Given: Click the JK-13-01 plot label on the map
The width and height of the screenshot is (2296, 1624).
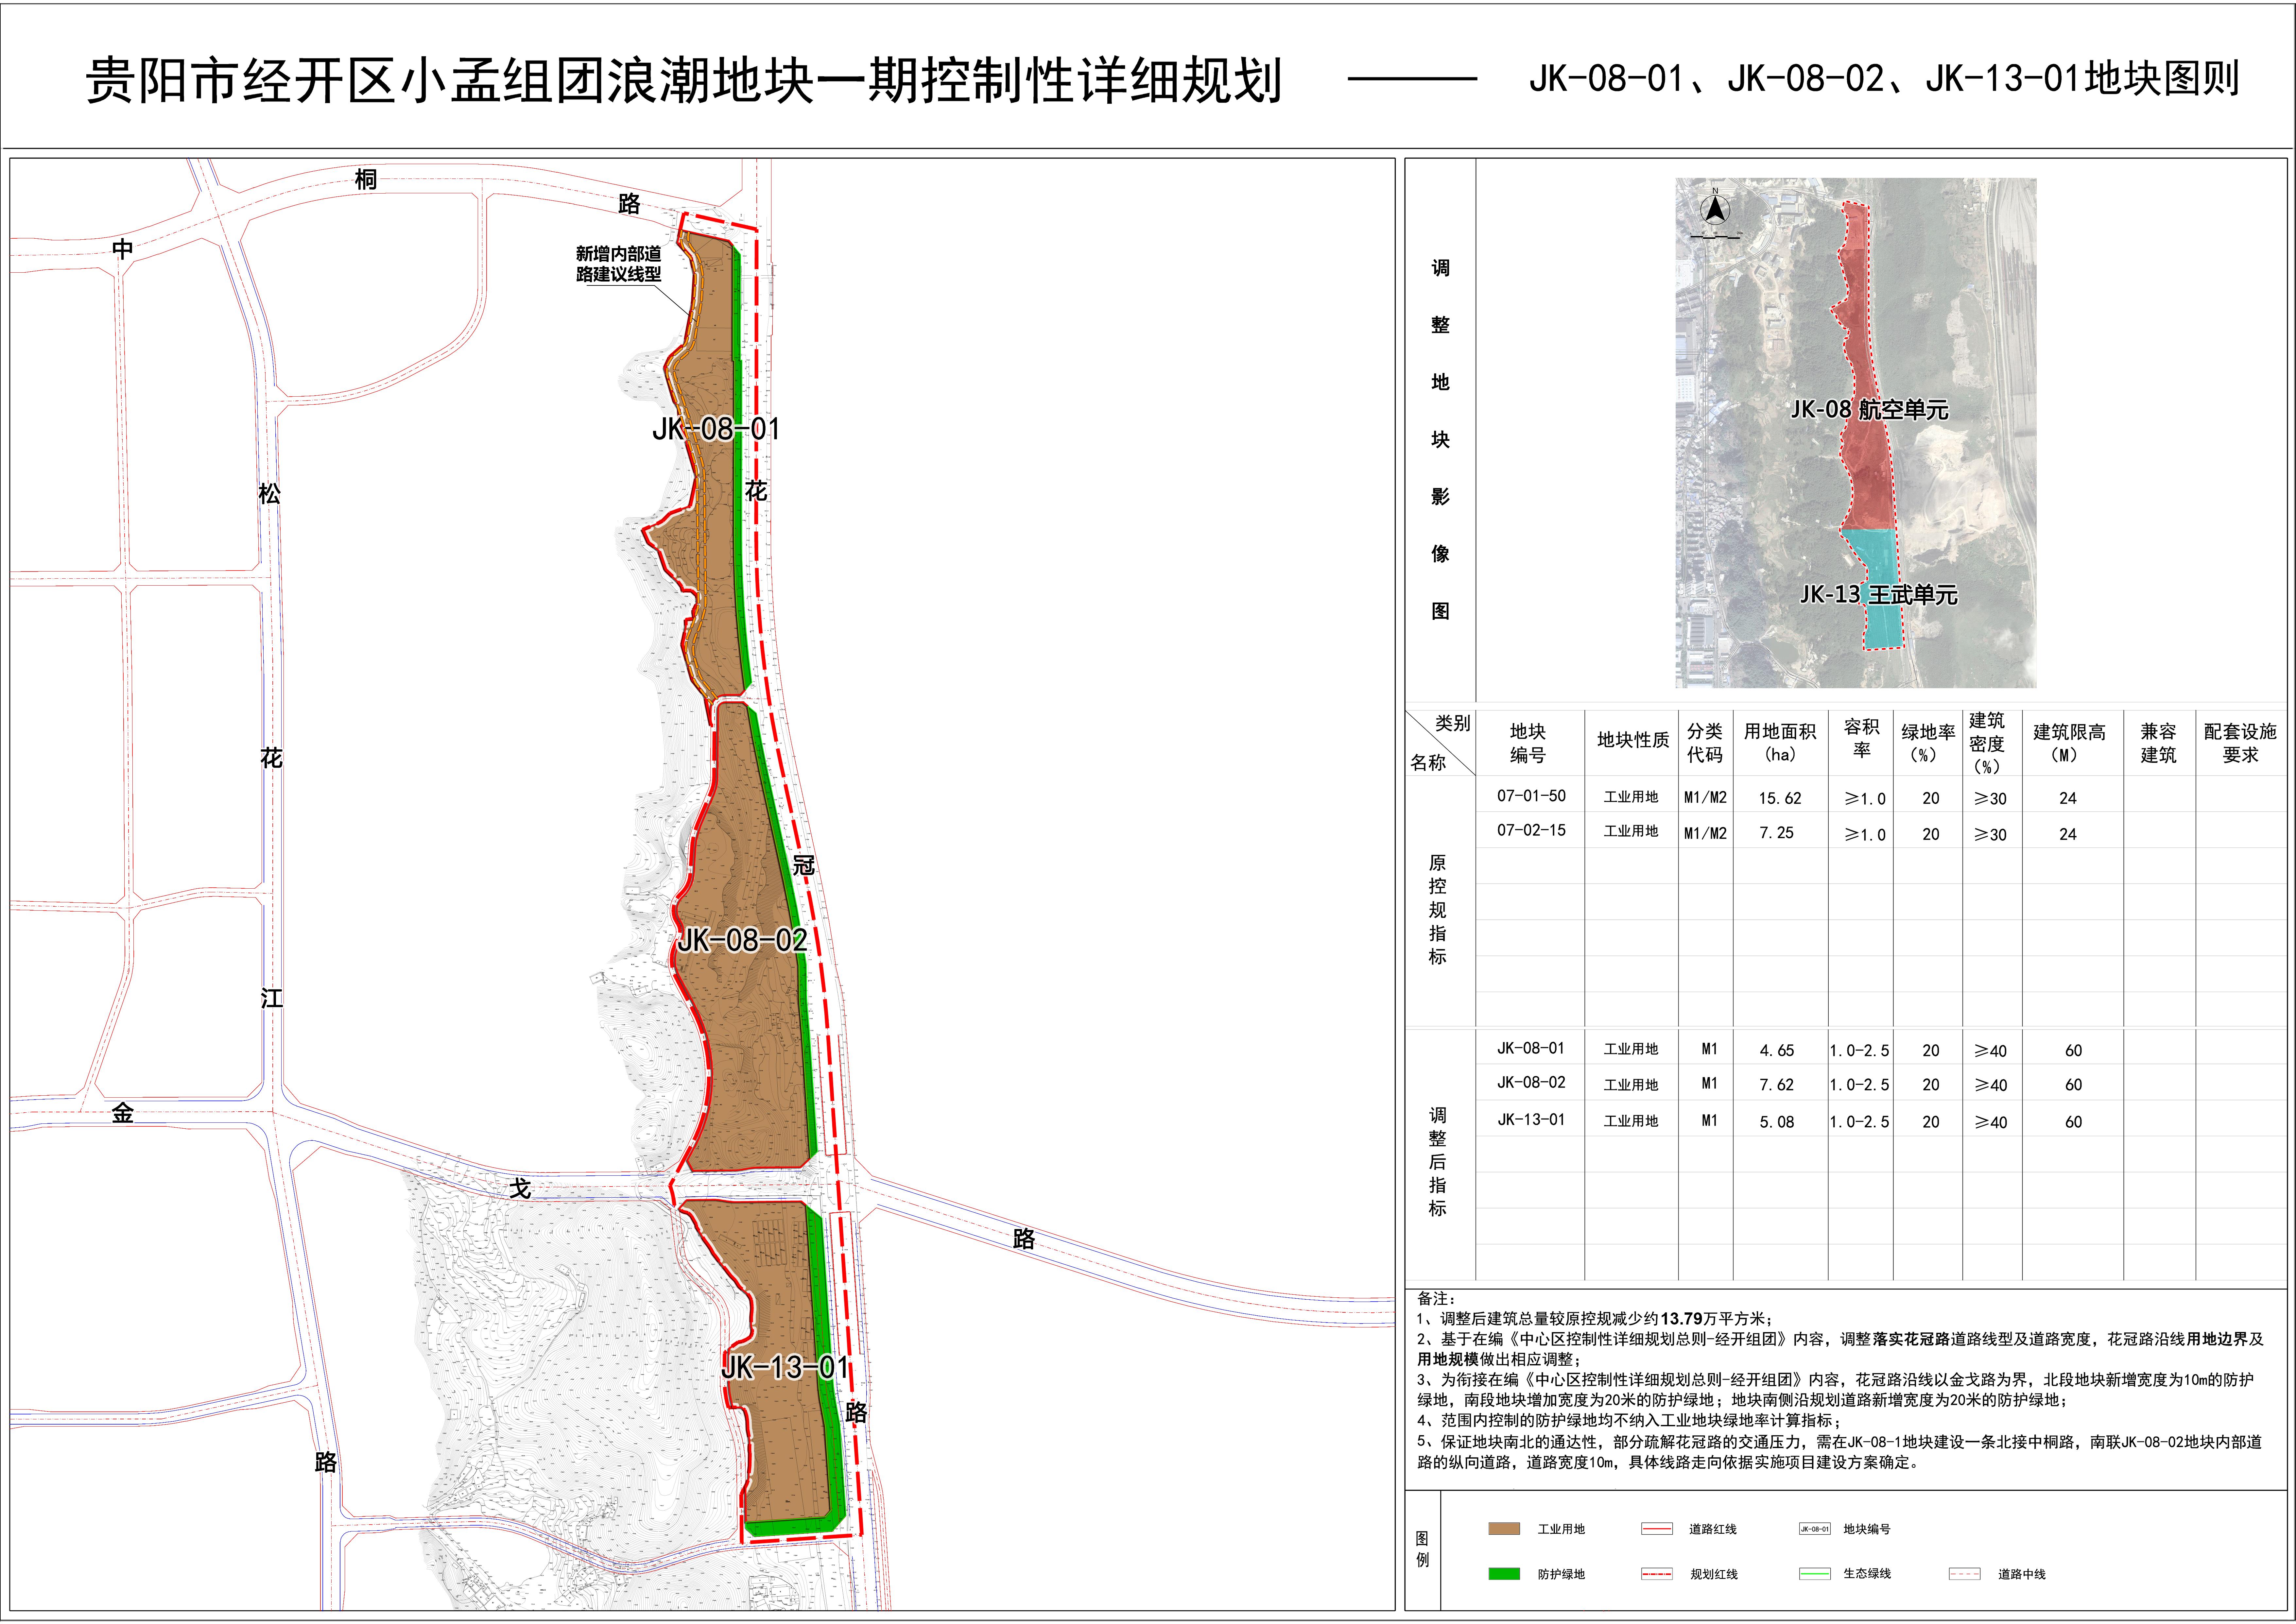Looking at the screenshot, I should 785,1368.
